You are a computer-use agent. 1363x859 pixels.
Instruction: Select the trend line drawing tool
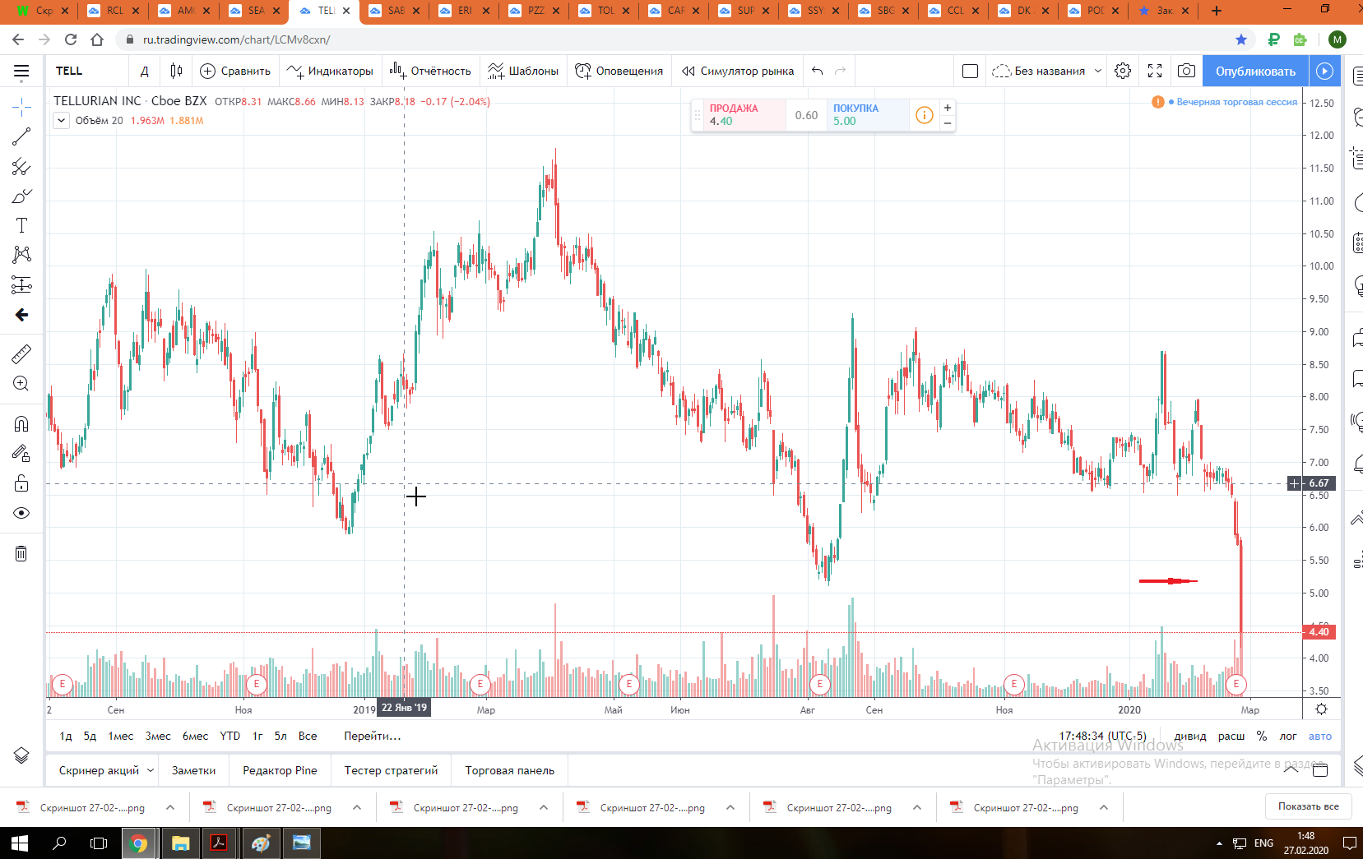pos(21,136)
